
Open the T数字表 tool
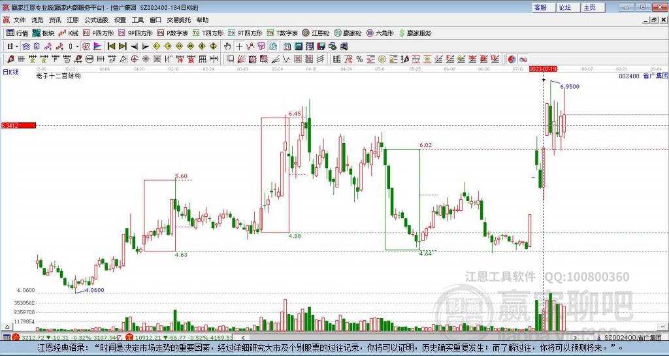click(282, 33)
